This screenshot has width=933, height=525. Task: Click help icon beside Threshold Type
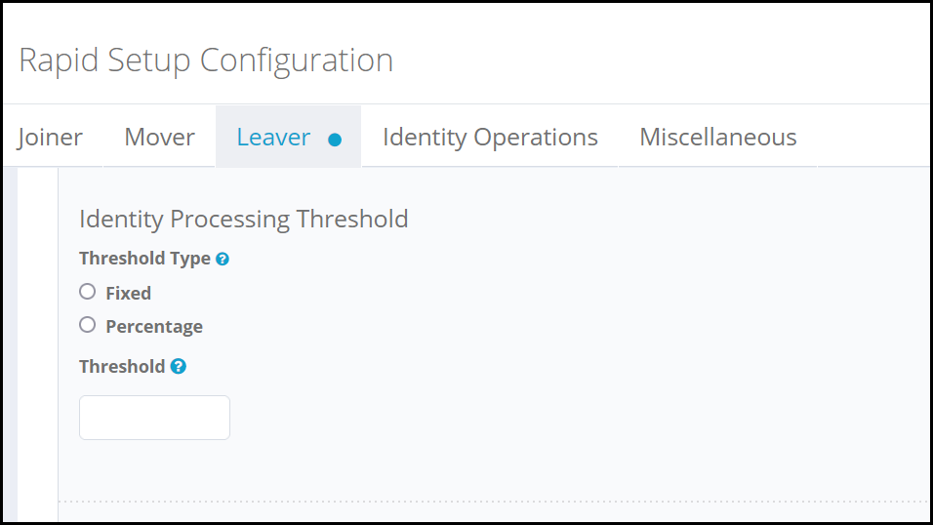click(223, 260)
